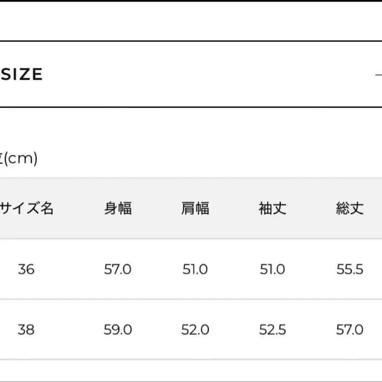Click the empty row below size 38

191,372
